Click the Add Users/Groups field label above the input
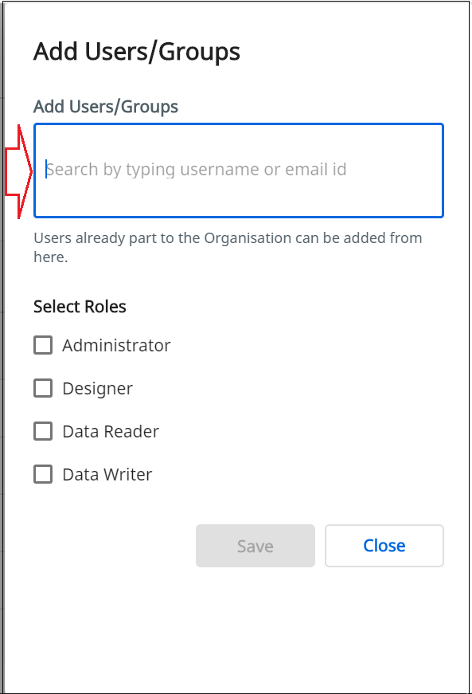This screenshot has height=694, width=472. pyautogui.click(x=106, y=107)
